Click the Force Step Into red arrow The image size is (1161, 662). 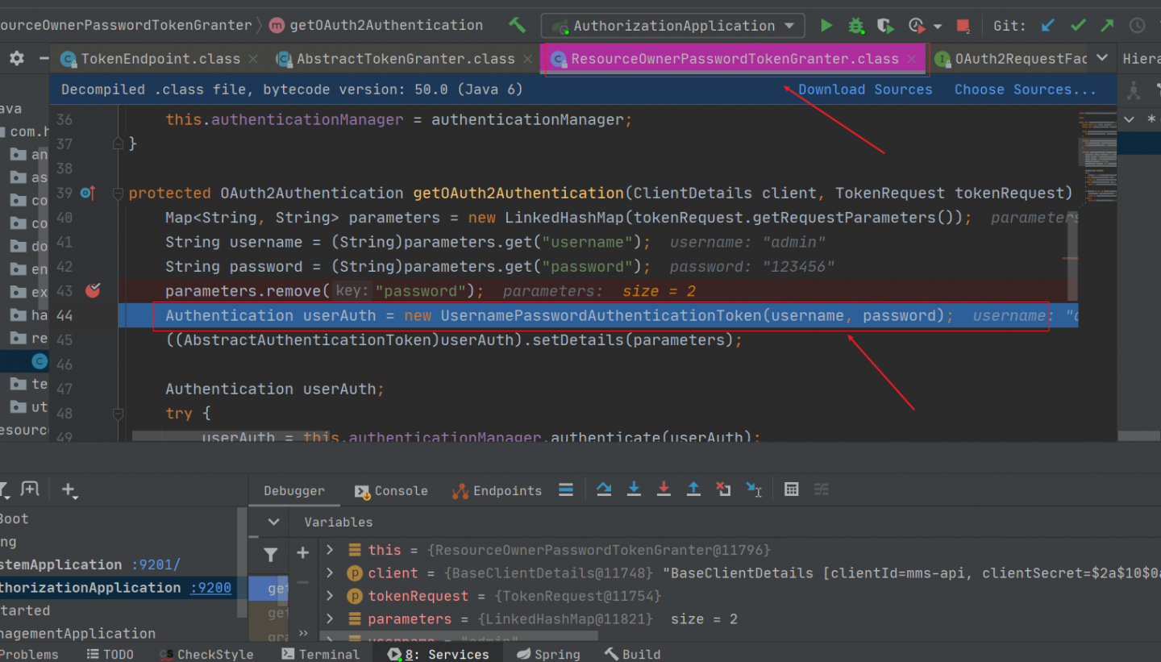[x=664, y=489]
